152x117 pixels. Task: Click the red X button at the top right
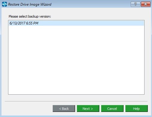146,4
